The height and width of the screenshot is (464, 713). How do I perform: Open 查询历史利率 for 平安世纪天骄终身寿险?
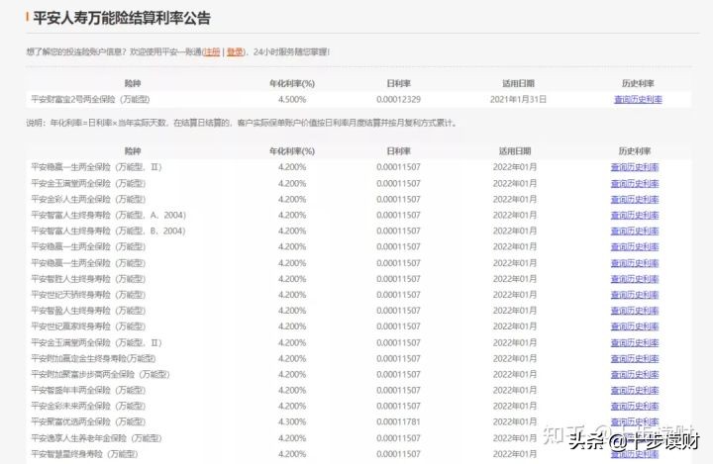pyautogui.click(x=635, y=295)
